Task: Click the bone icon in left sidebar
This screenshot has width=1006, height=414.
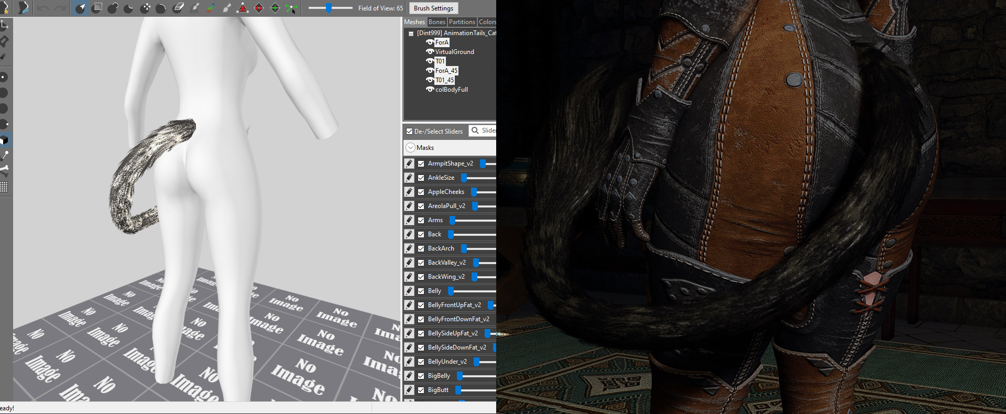Action: pos(4,170)
